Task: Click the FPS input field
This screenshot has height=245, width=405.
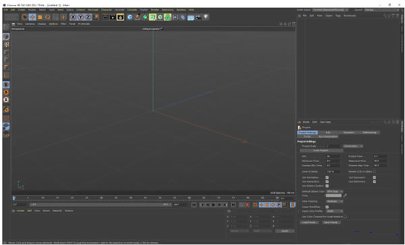Action: pos(333,157)
